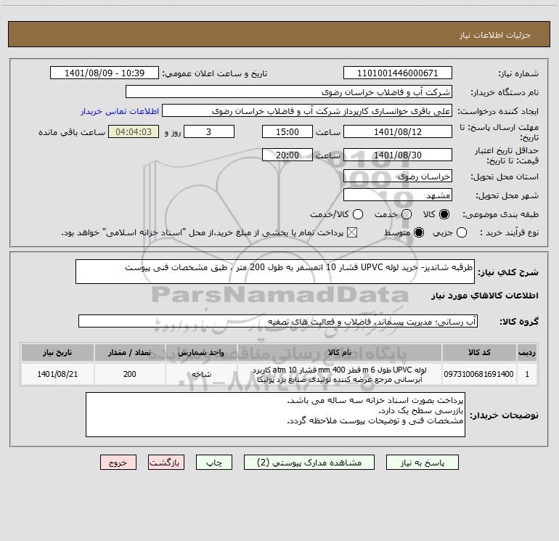Select the 'خدمت' radio button
Image resolution: width=559 pixels, height=541 pixels.
tap(407, 214)
